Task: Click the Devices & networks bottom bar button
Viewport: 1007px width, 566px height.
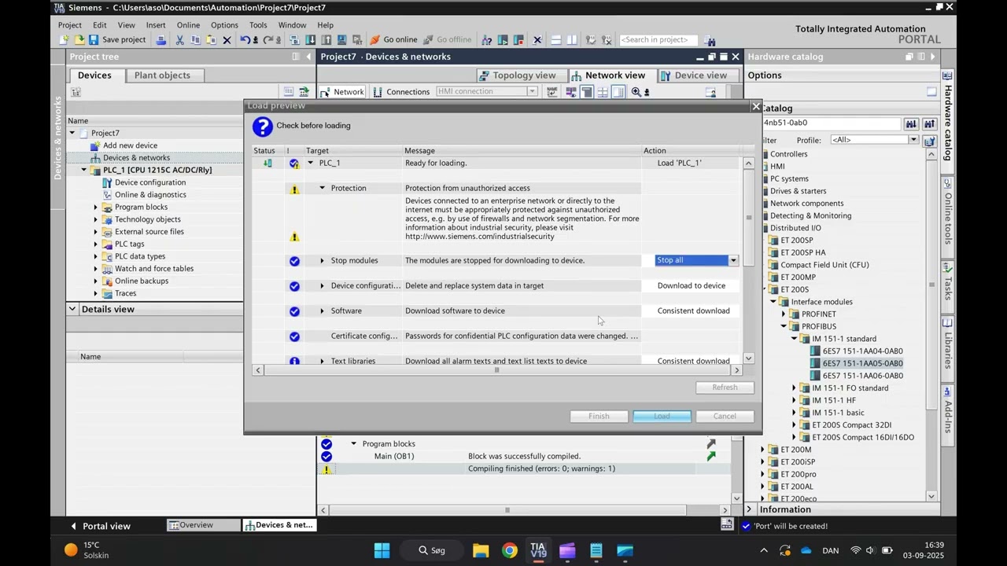Action: click(x=278, y=525)
